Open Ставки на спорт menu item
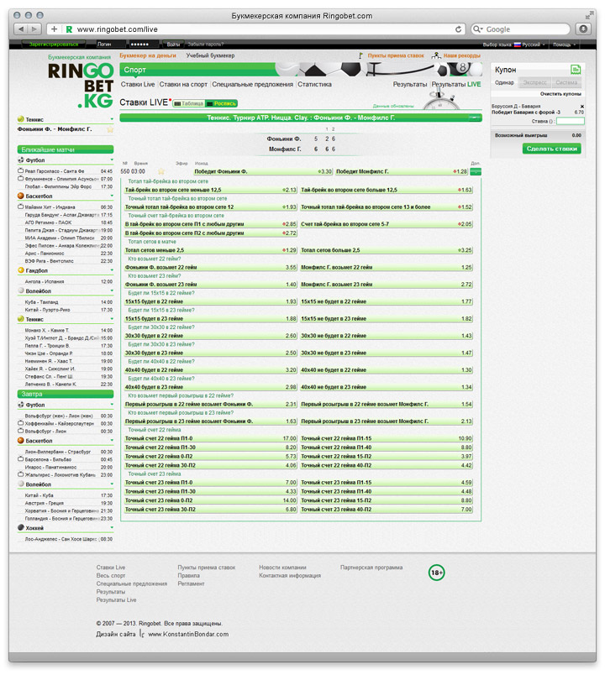This screenshot has width=605, height=675. click(183, 84)
